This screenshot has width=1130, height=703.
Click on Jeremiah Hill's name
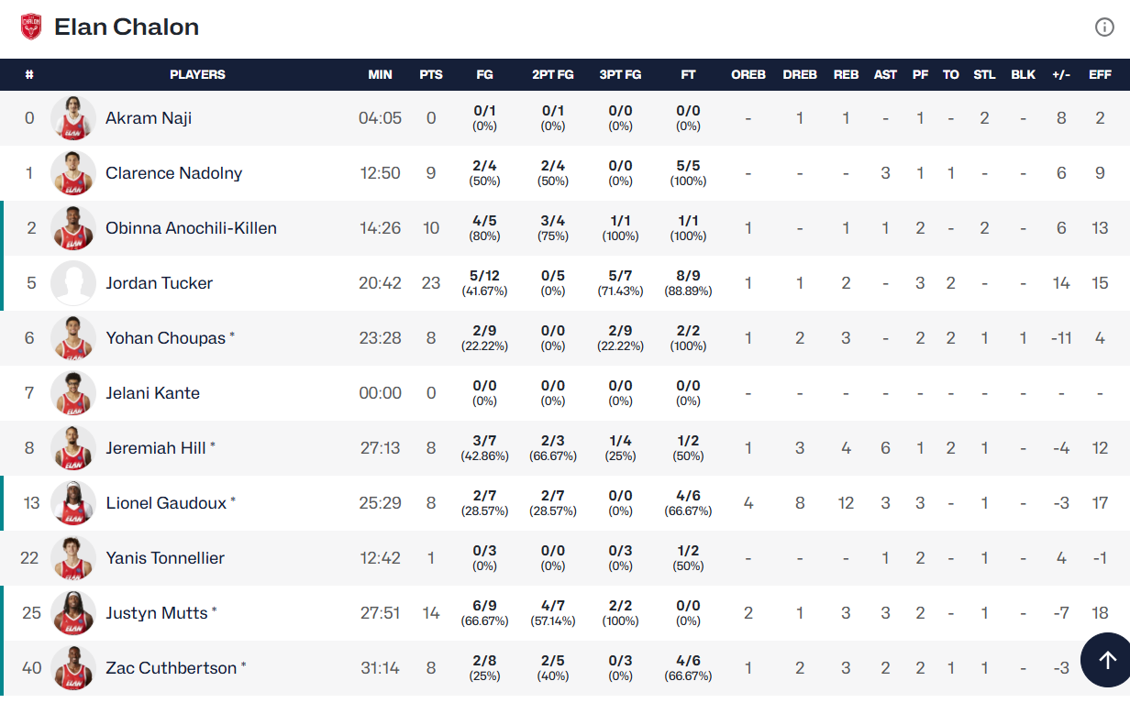coord(155,448)
